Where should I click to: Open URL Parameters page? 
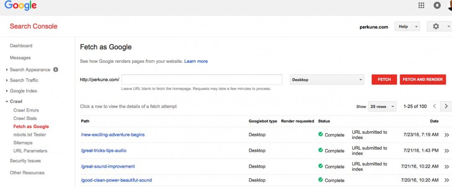pos(30,151)
